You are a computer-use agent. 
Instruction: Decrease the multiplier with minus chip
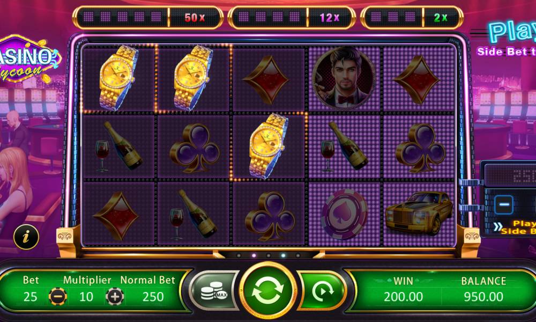click(x=57, y=296)
